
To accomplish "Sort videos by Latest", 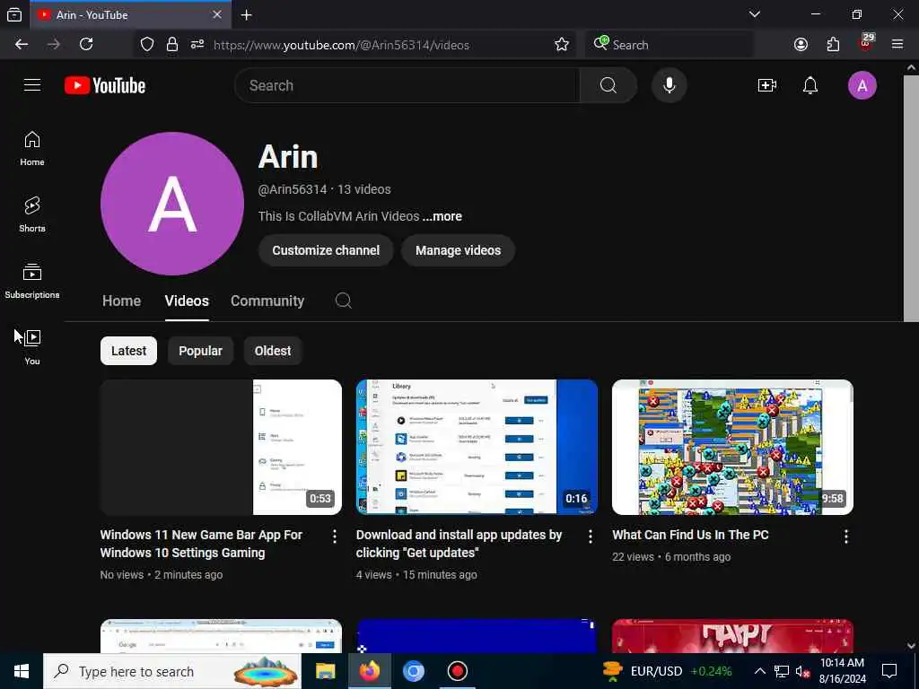I will (128, 351).
